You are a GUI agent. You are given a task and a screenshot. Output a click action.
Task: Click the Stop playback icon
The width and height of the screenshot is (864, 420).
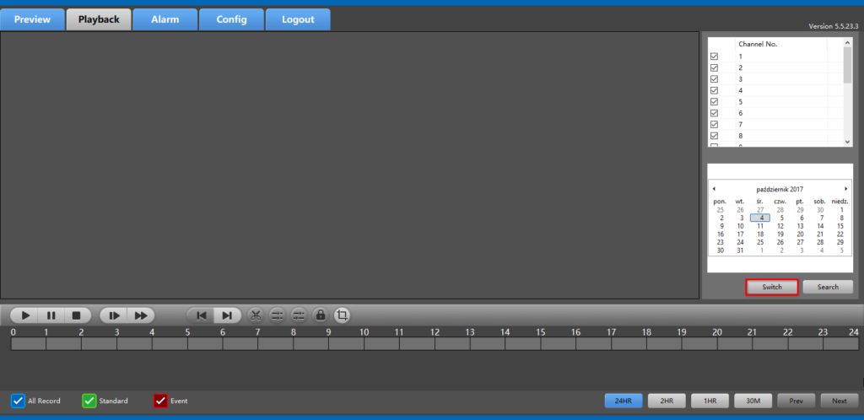pyautogui.click(x=76, y=315)
